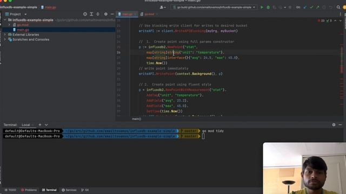Click the red errors count indicator

click(321, 20)
